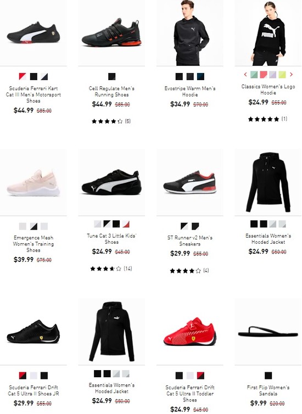Show previous colors for Classics Women's Logo Hoodie
Viewport: 302px width, 414px height.
[245, 75]
